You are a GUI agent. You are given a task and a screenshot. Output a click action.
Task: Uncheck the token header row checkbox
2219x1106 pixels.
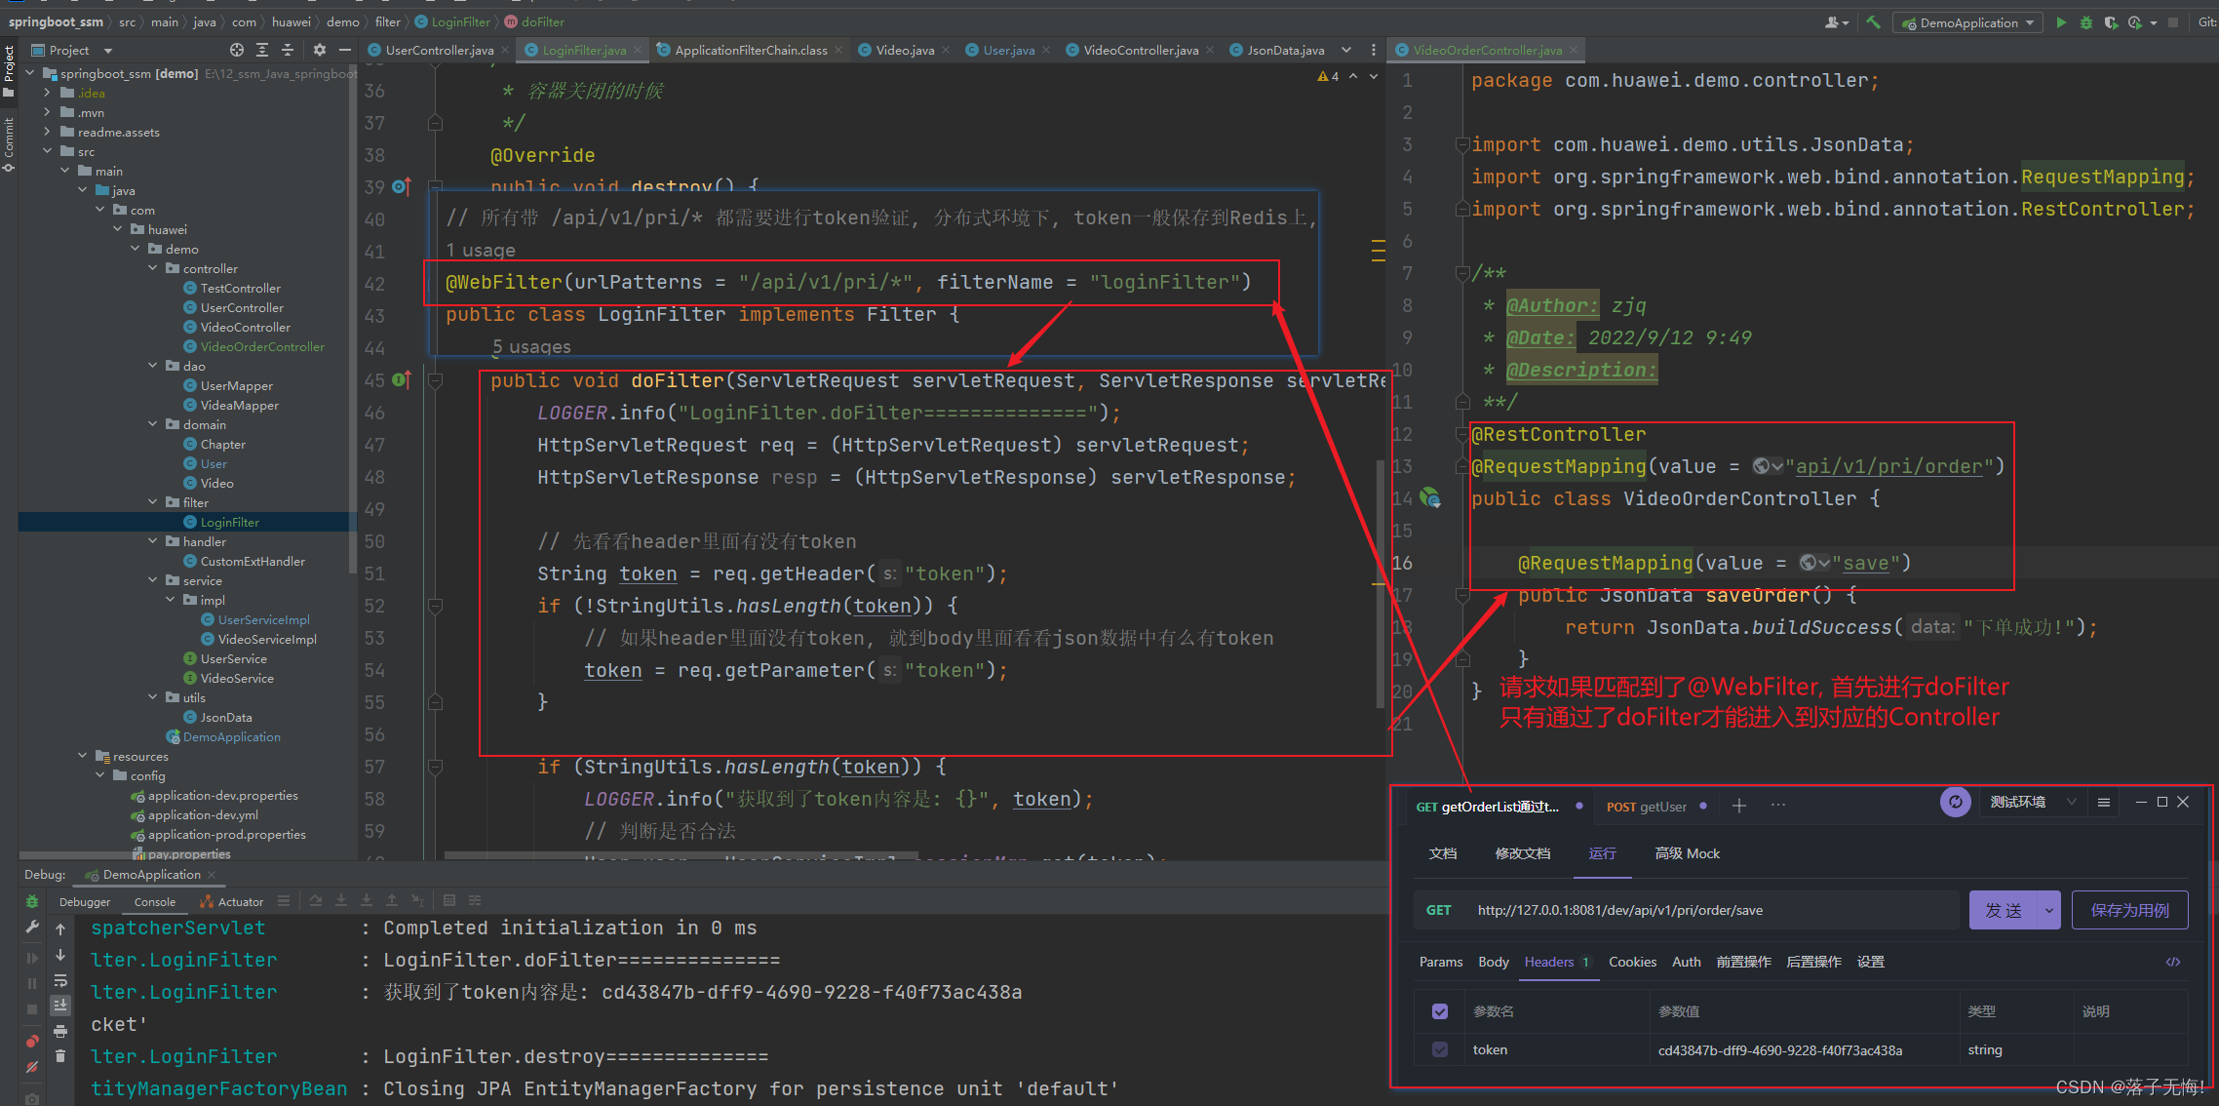tap(1440, 1049)
